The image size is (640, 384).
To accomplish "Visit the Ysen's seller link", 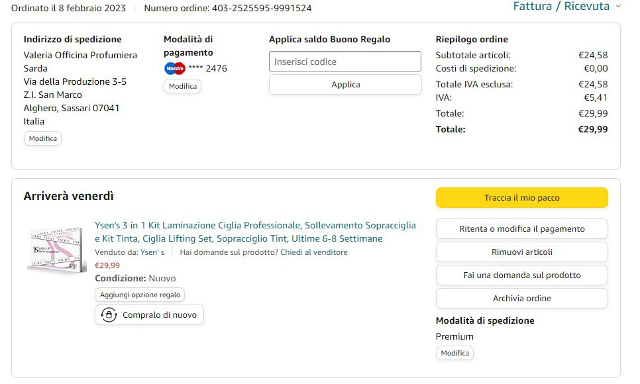I will (152, 252).
